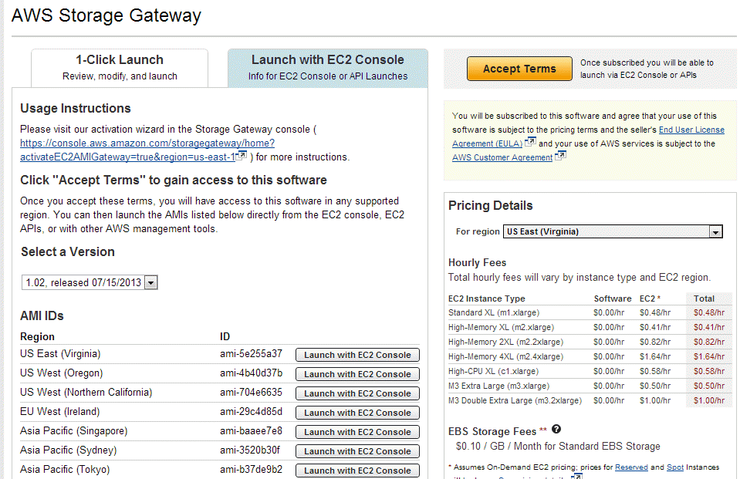Click the High-Memory 2XL (m2.2xlarge) row label
Viewport: 740px width, 479px height.
tap(506, 342)
